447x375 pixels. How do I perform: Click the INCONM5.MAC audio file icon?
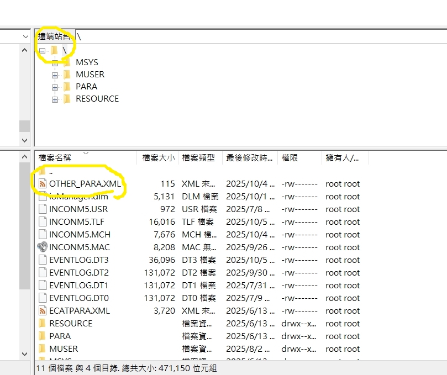[x=43, y=247]
